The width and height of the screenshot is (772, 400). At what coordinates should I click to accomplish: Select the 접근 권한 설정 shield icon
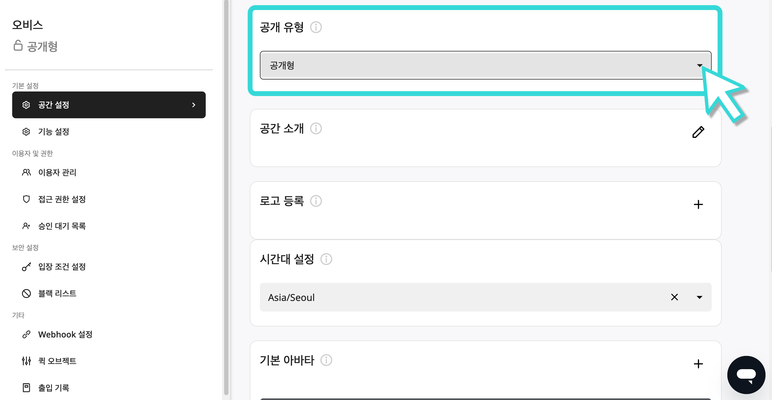pos(27,199)
